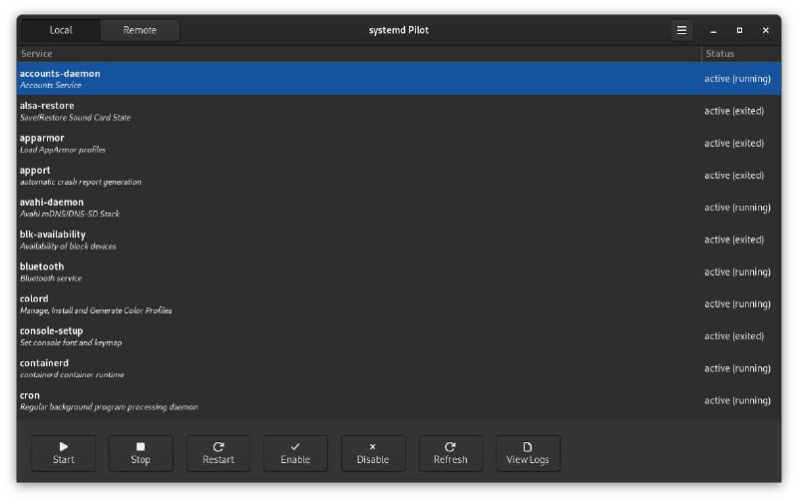The image size is (798, 501).
Task: Maximize the systemd Pilot window
Action: [739, 31]
